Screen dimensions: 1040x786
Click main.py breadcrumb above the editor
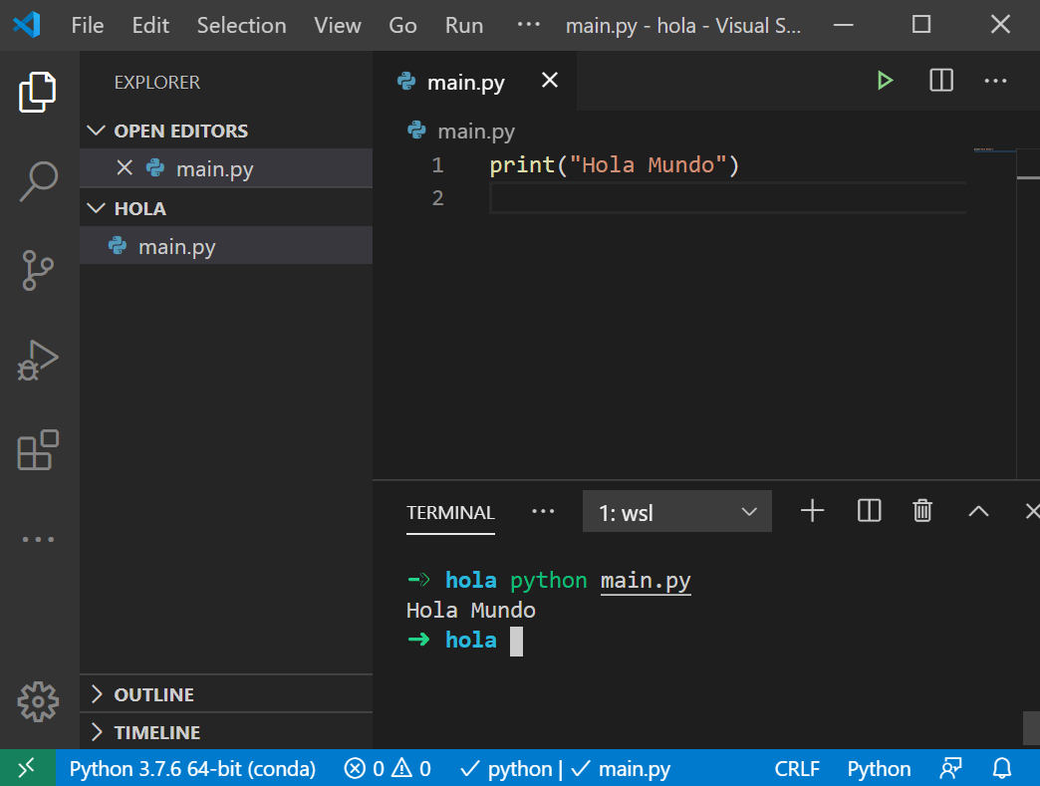475,131
